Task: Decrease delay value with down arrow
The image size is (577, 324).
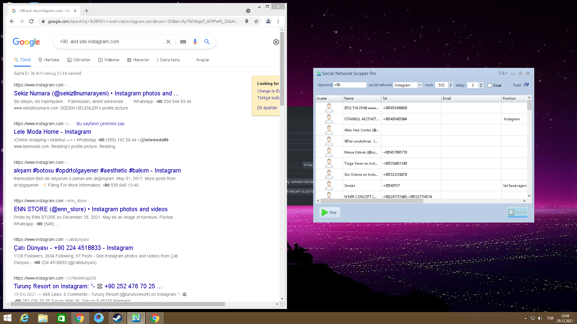Action: pyautogui.click(x=481, y=87)
